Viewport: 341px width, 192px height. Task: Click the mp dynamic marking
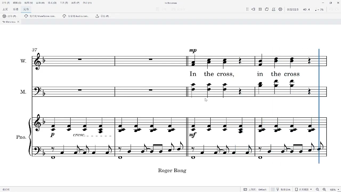point(193,50)
